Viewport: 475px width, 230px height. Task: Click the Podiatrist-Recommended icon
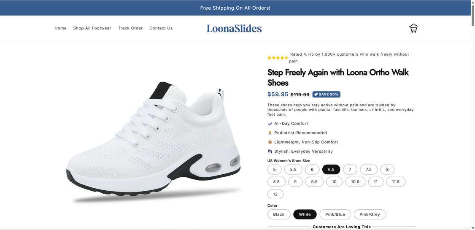270,133
